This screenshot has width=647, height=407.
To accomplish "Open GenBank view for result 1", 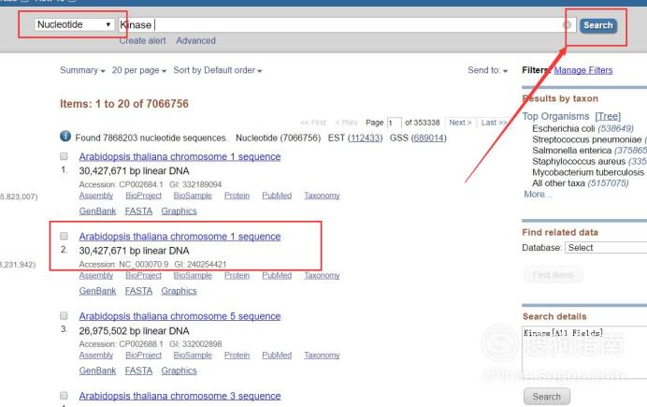I will coord(97,211).
